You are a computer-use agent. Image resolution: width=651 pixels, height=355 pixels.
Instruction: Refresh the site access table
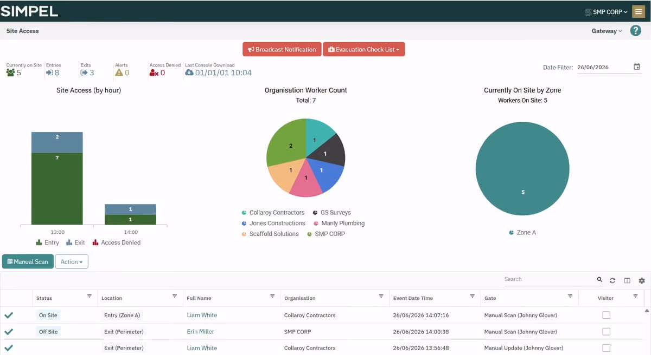(612, 280)
